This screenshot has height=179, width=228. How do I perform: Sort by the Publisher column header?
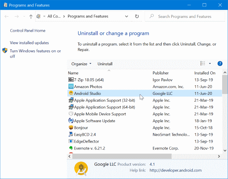[161, 73]
